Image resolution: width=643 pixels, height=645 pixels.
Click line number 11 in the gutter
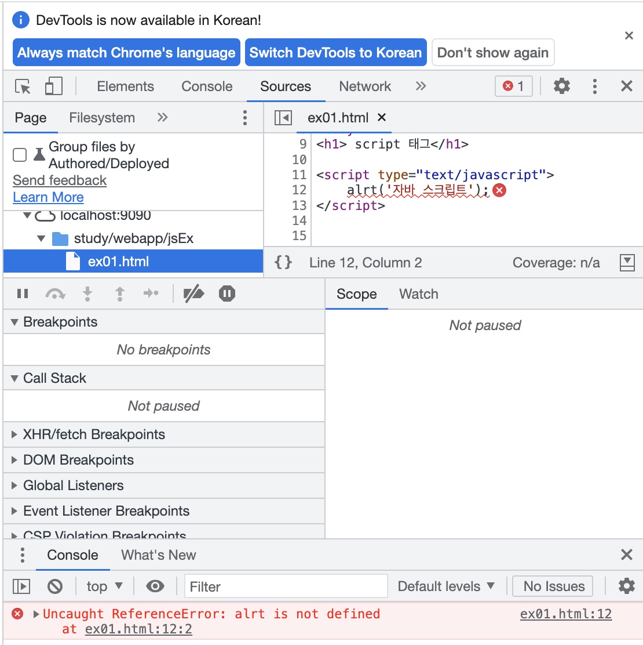299,175
